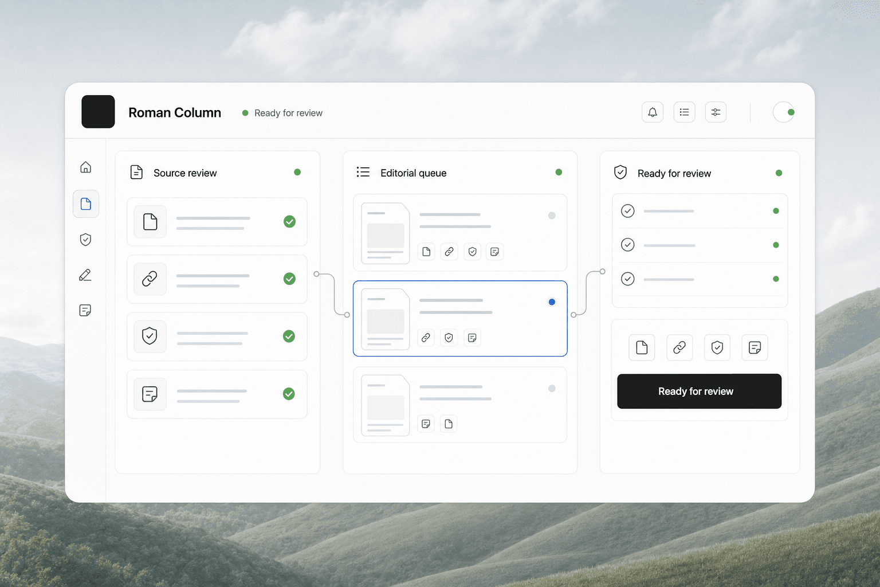
Task: Open the note icon in sidebar
Action: [85, 311]
